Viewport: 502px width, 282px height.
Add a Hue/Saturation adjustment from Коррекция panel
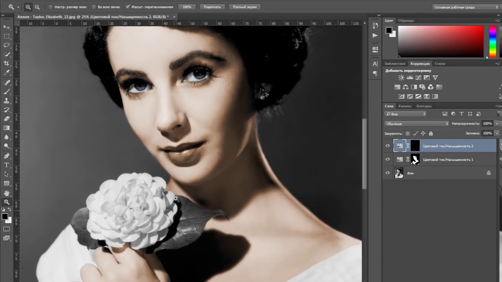tap(397, 87)
